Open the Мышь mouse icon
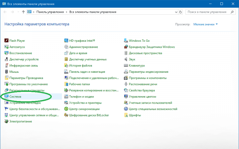The width and height of the screenshot is (239, 149). 6,72
